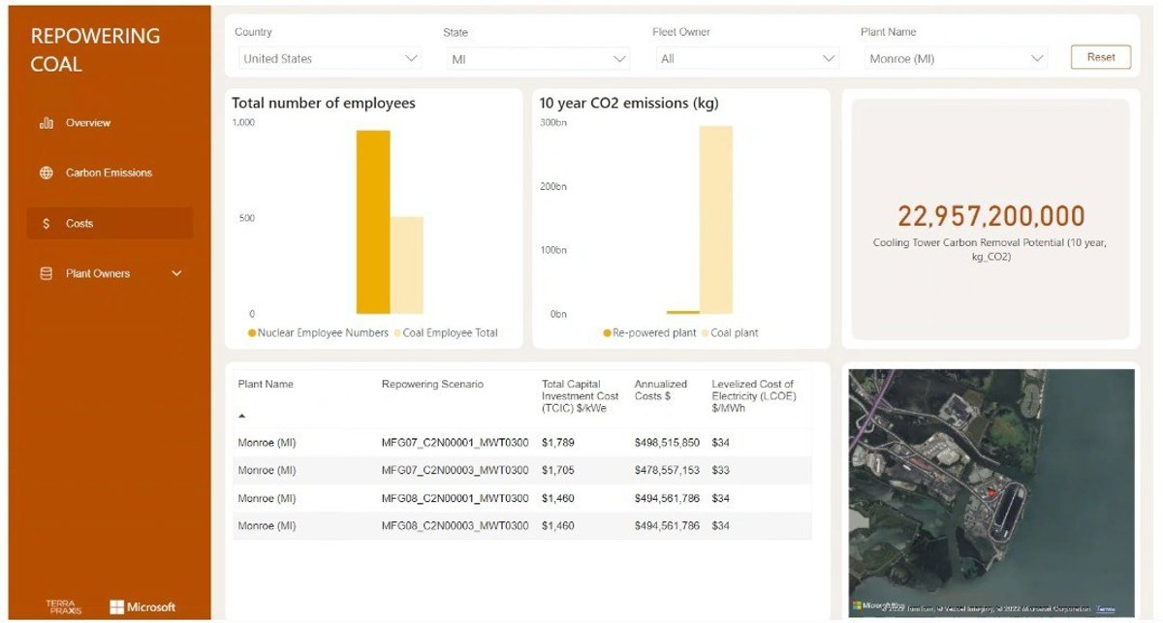
Task: Open the Plant Name dropdown
Action: coord(955,59)
